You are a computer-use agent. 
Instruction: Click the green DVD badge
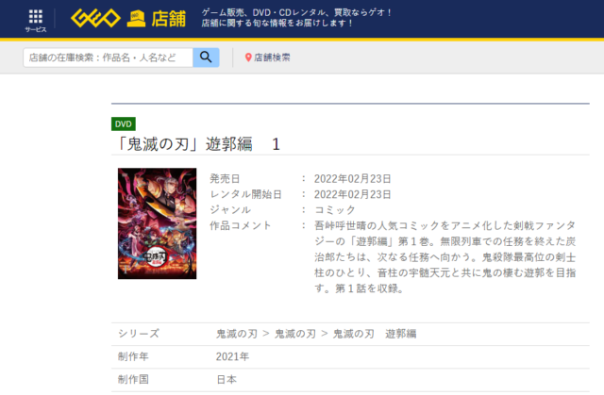click(x=124, y=123)
